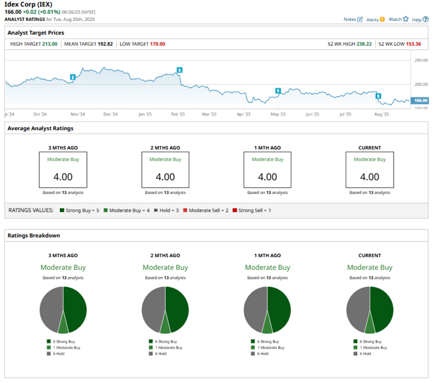The image size is (434, 383).
Task: Click the Ratings Breakdown heading
Action: [34, 236]
